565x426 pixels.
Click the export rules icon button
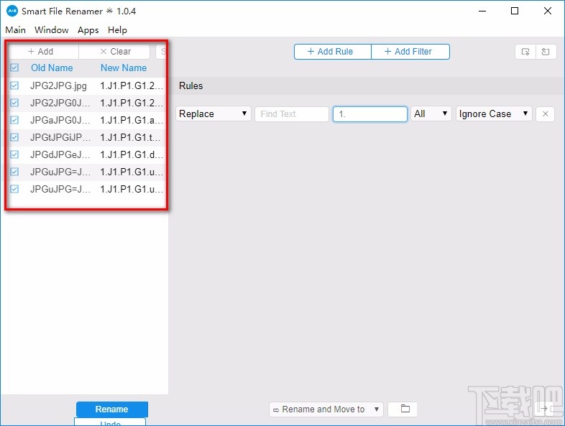click(546, 52)
